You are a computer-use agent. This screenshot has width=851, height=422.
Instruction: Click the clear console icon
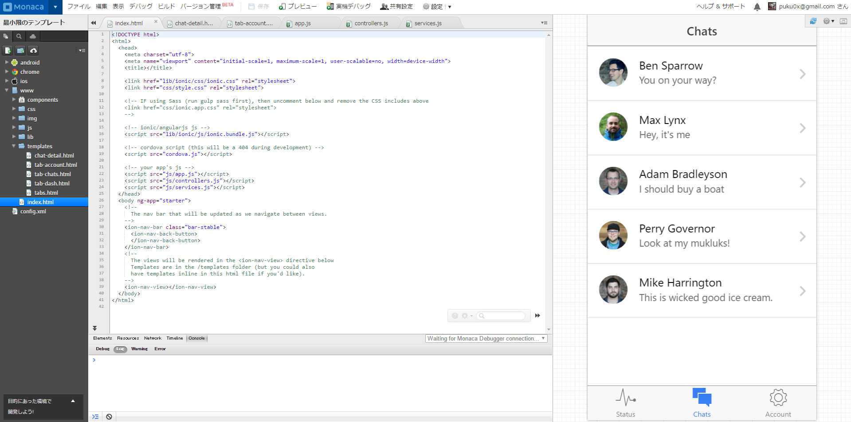click(109, 417)
